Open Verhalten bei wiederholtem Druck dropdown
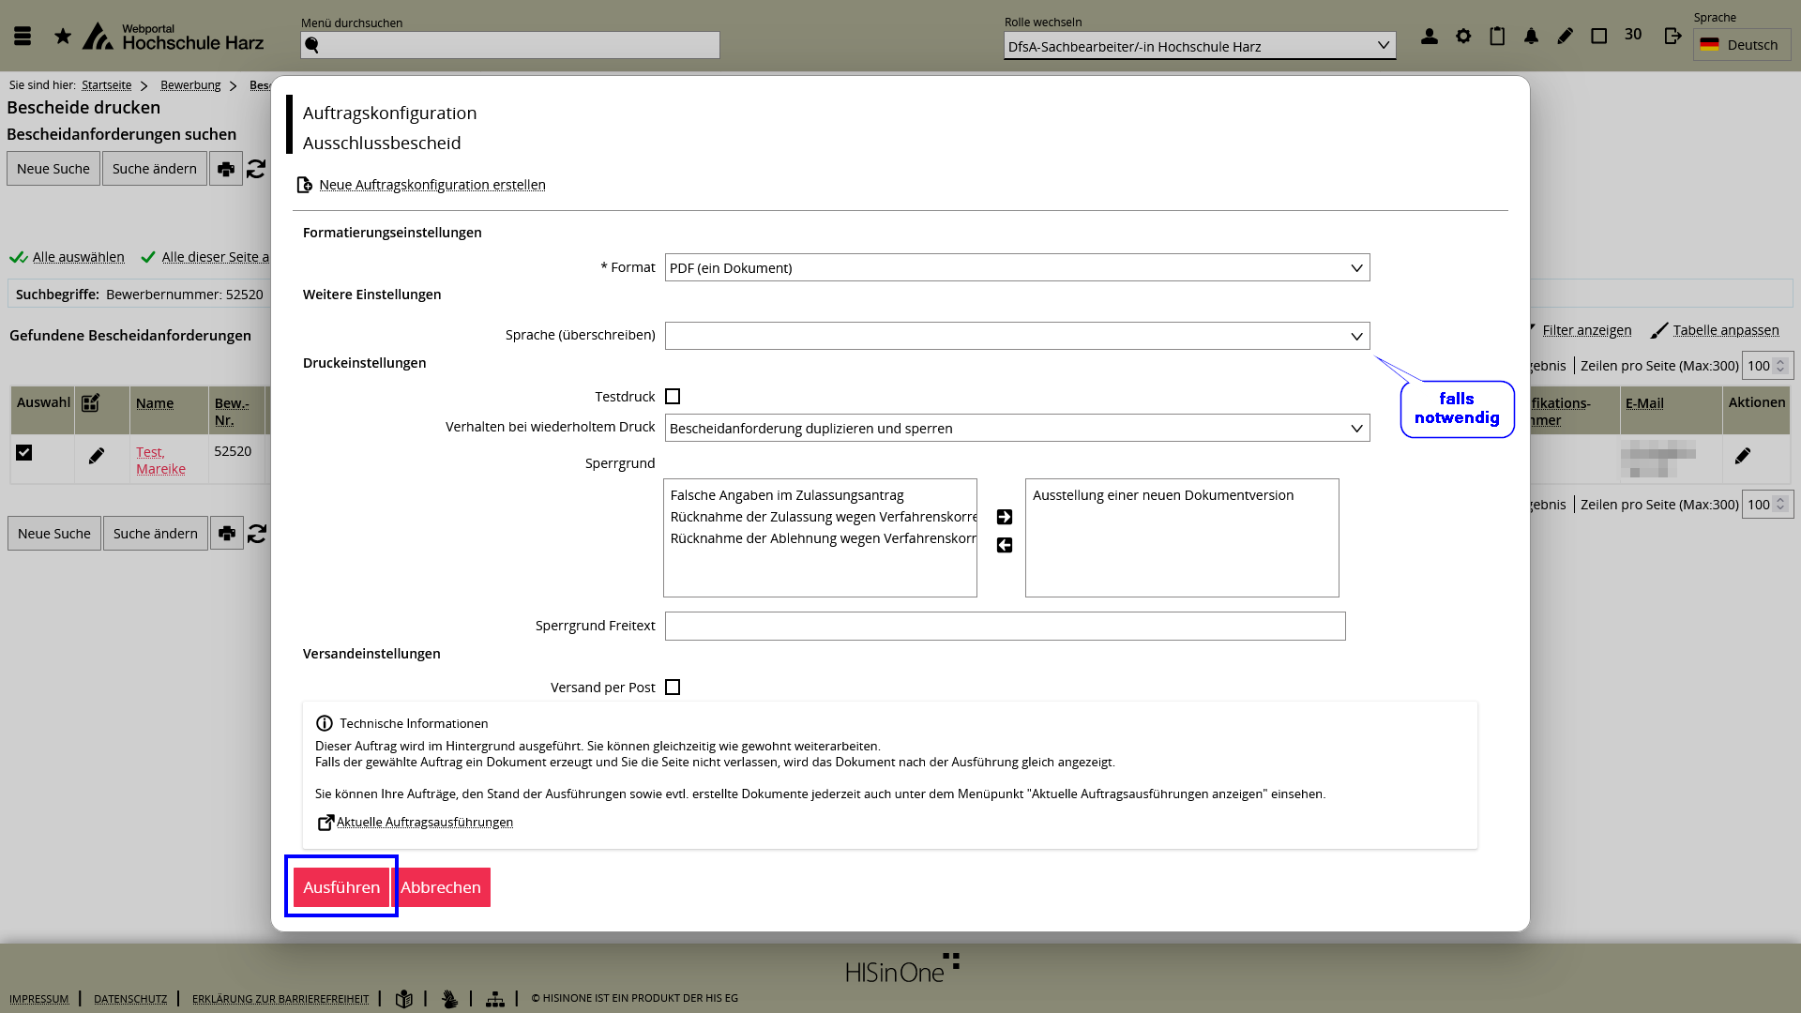 click(1017, 429)
